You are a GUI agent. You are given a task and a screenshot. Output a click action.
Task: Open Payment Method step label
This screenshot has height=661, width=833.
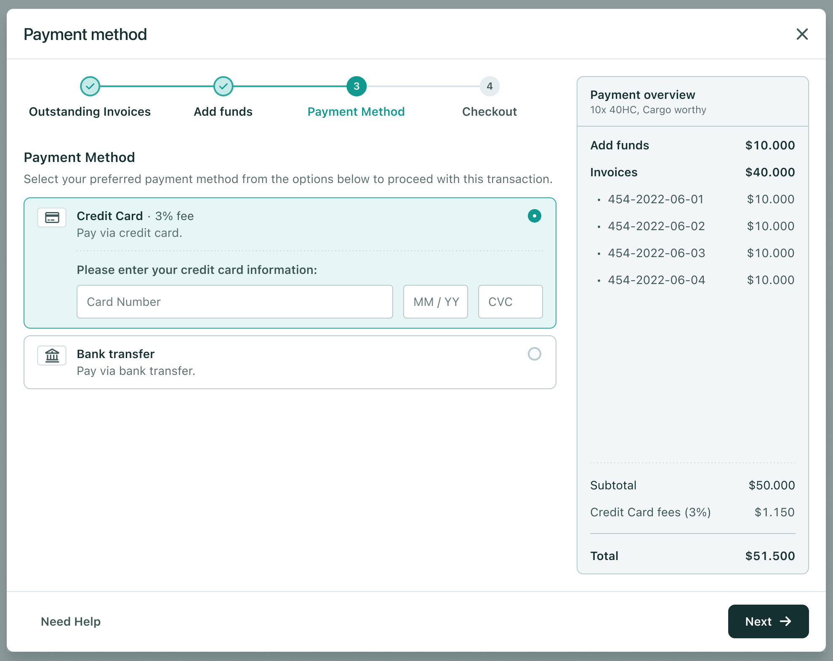click(x=356, y=111)
